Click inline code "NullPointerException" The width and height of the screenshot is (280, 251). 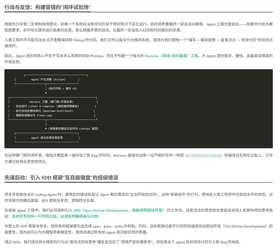(204, 156)
